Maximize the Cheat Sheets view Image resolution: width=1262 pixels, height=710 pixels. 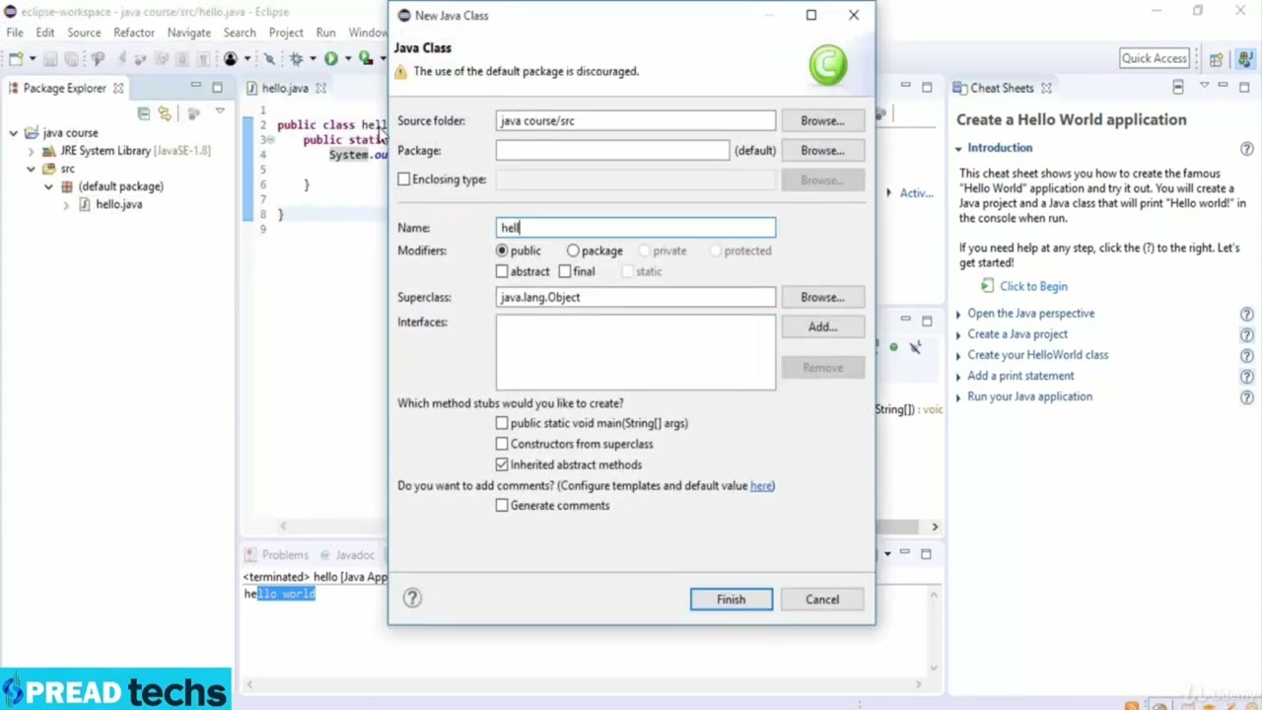(x=1244, y=87)
